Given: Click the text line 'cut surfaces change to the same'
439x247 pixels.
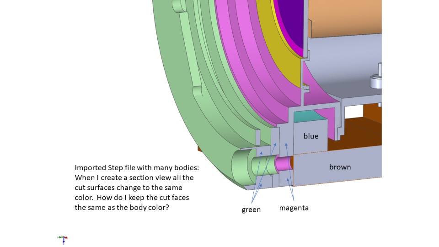Looking at the screenshot, I should (x=128, y=188).
